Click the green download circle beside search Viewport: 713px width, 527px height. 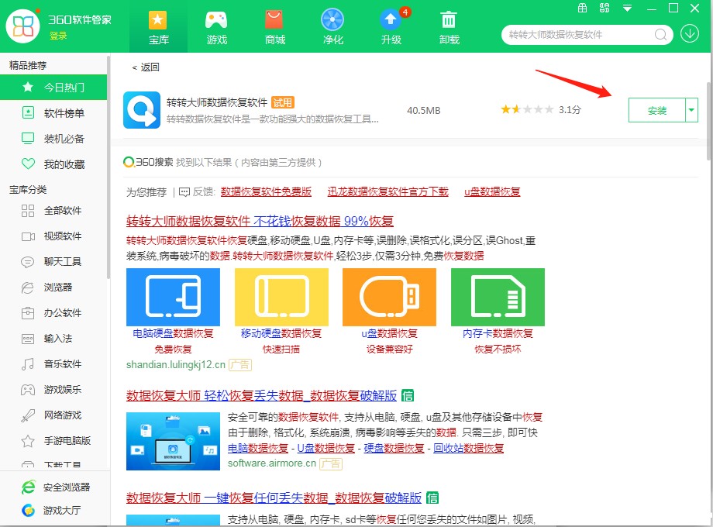coord(689,34)
